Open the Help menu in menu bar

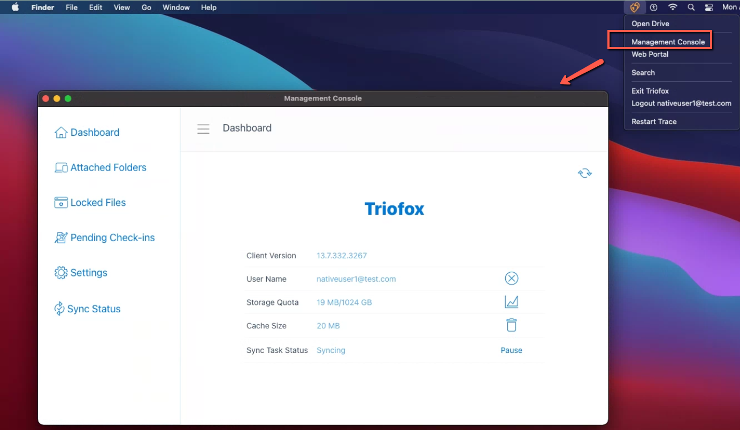pos(209,7)
